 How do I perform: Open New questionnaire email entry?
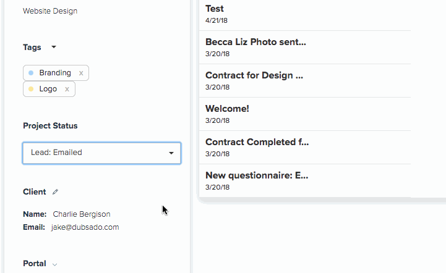click(305, 181)
